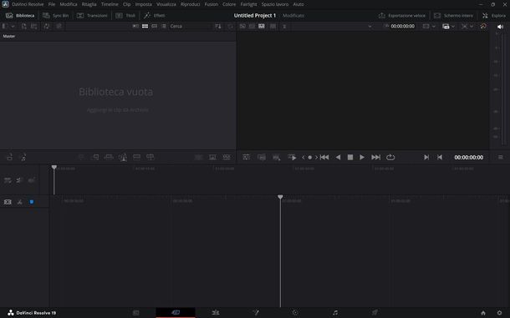This screenshot has height=318, width=510.
Task: Select the timeline viewer mode
Action: pyautogui.click(x=262, y=27)
